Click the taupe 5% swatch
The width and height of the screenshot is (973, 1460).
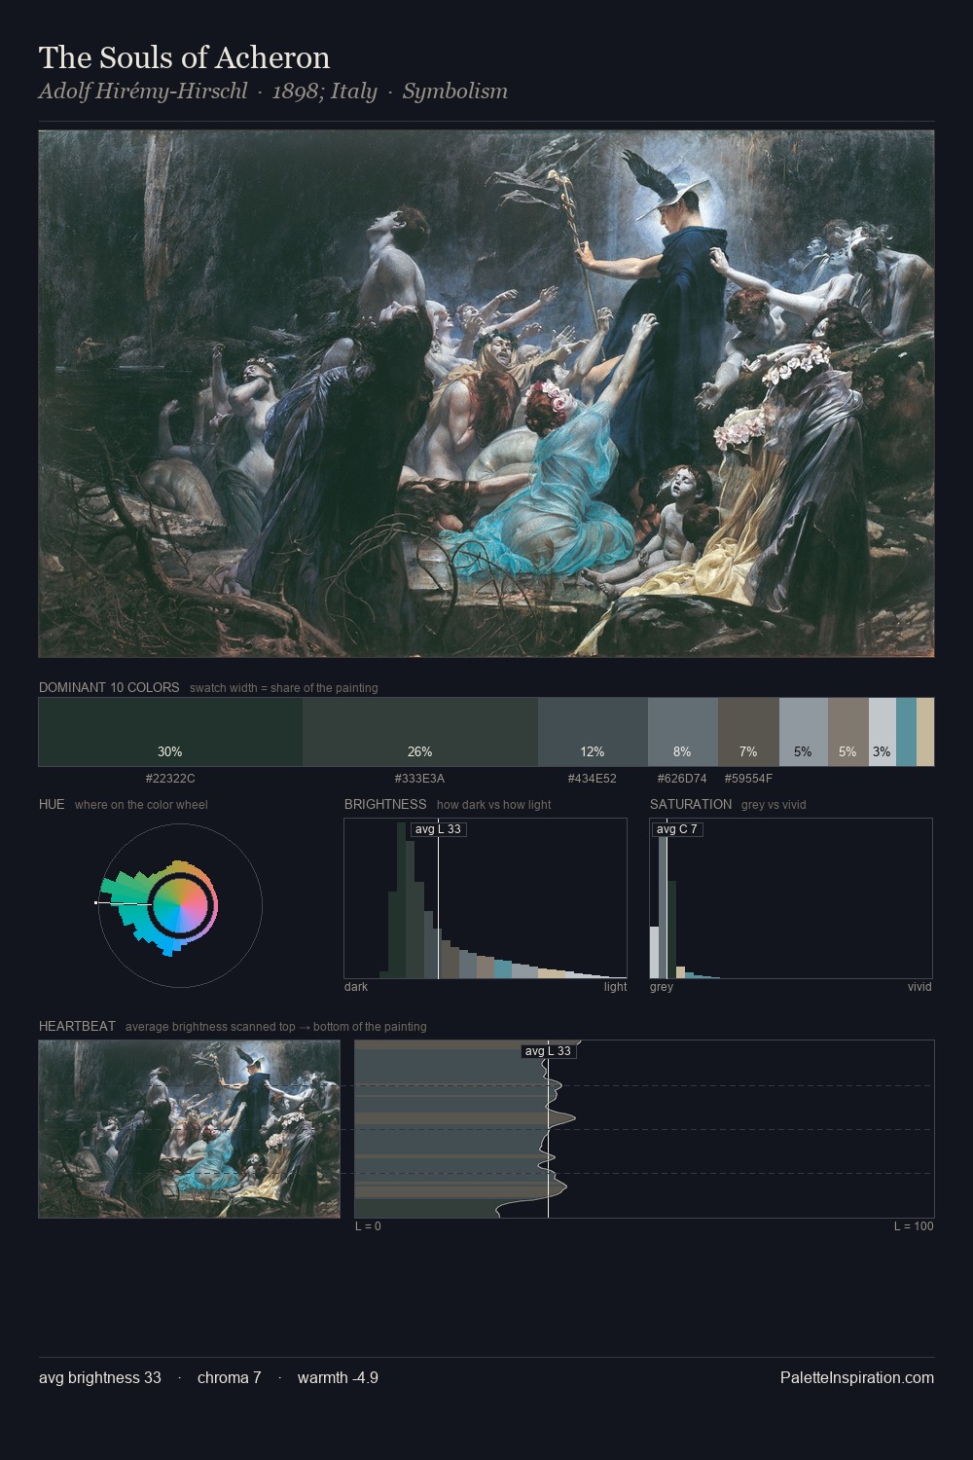[x=848, y=732]
